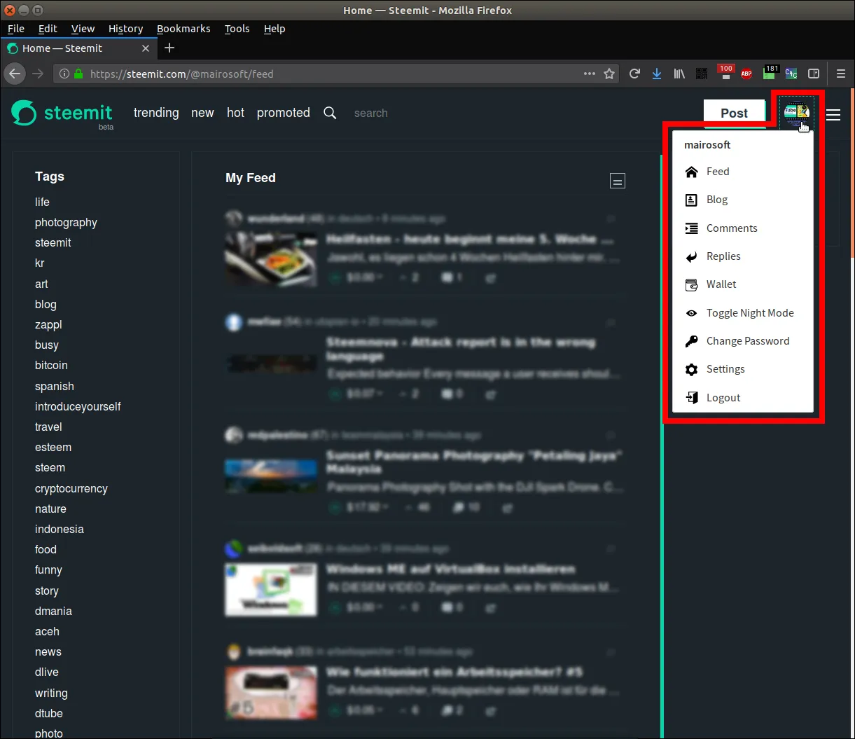Open page actions three-dot menu

[x=590, y=74]
